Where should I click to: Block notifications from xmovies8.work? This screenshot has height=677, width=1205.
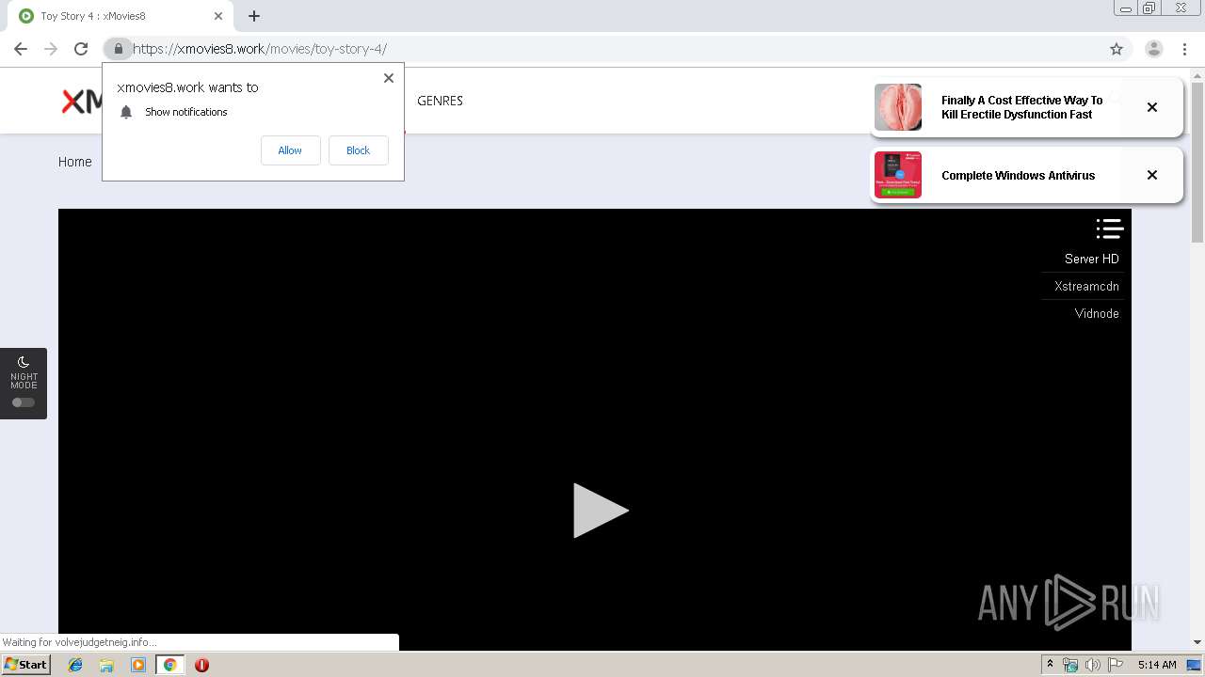tap(358, 150)
